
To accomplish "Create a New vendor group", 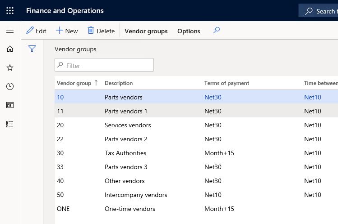I will tap(67, 31).
